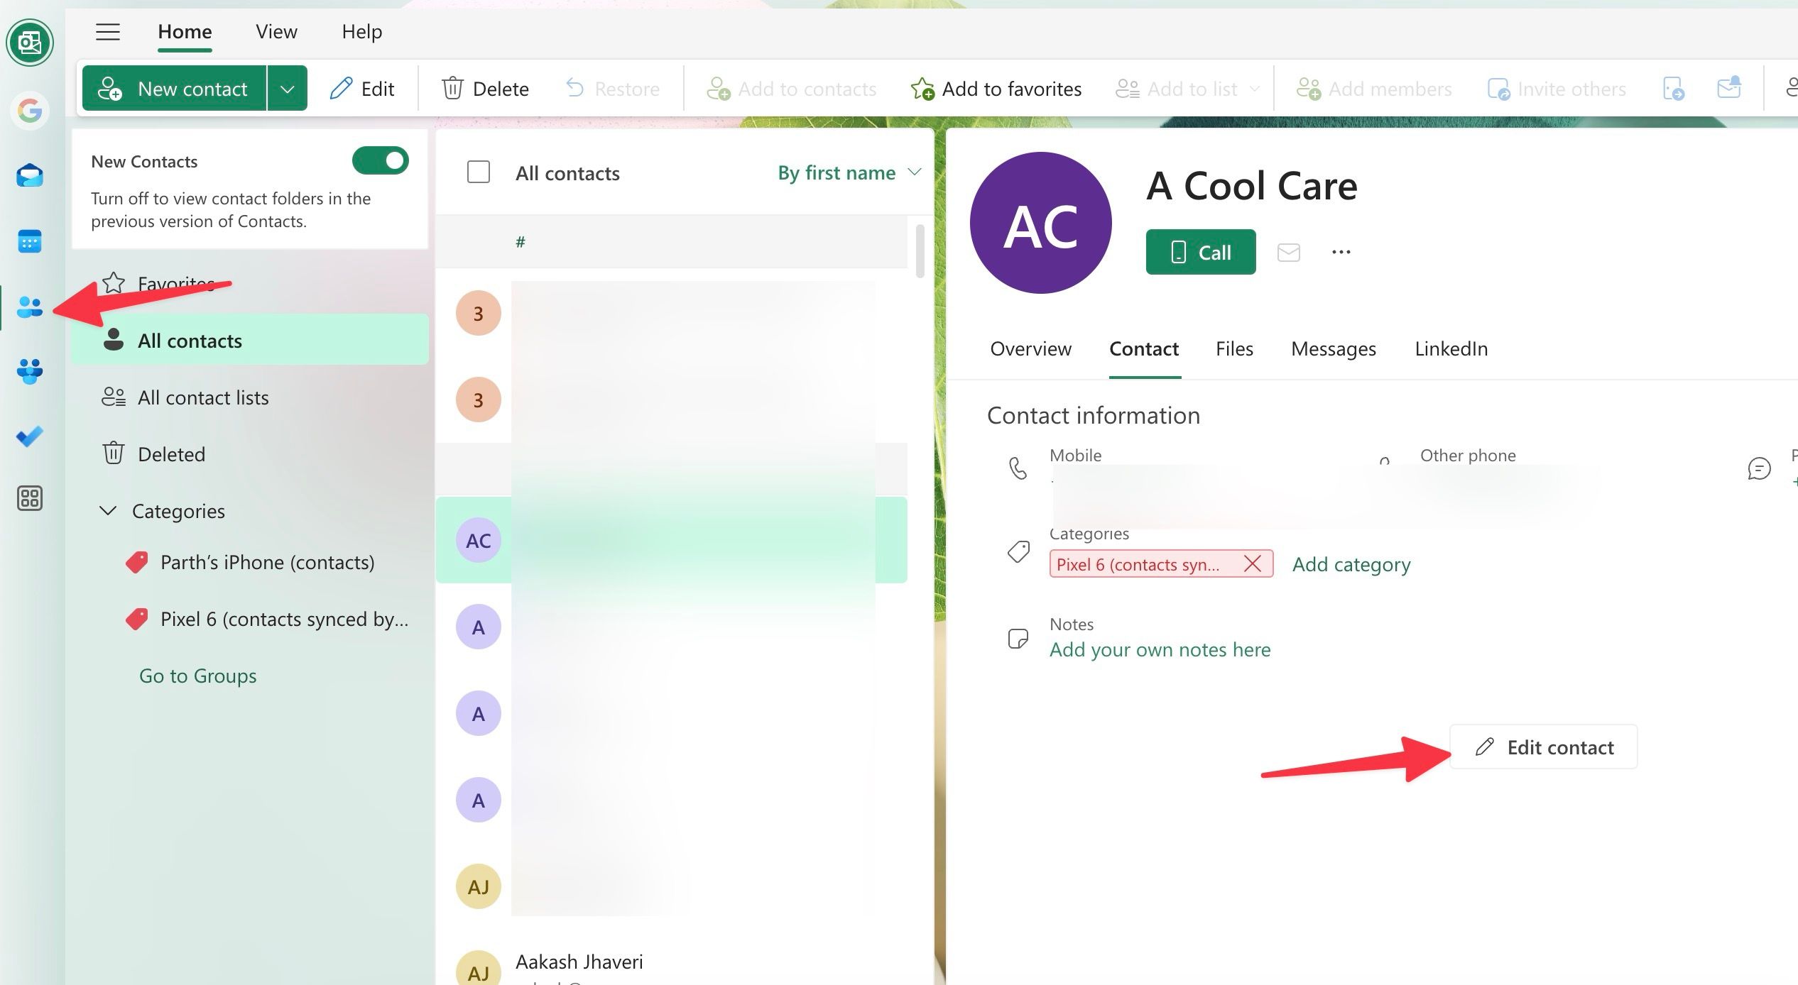Click Add members in toolbar
Image resolution: width=1798 pixels, height=985 pixels.
pos(1373,89)
